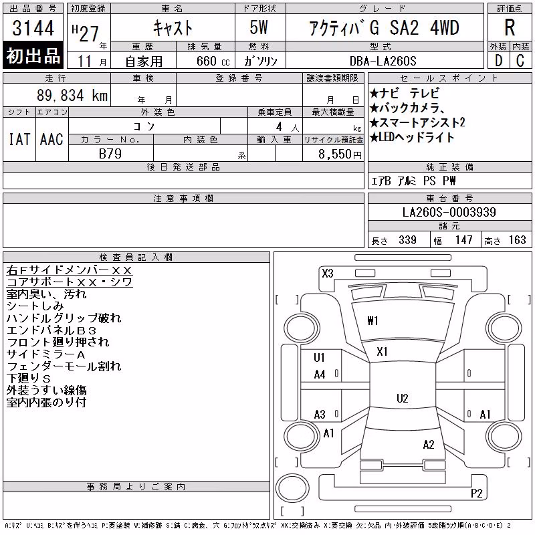Image resolution: width=535 pixels, height=535 pixels.
Task: Select the length value 339
Action: point(407,240)
